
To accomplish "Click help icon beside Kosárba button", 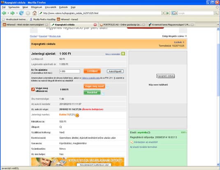I will pos(103,94).
